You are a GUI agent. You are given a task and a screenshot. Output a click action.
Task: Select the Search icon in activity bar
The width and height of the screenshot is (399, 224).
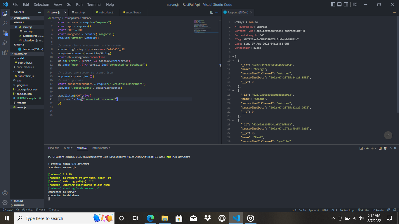pos(5,23)
